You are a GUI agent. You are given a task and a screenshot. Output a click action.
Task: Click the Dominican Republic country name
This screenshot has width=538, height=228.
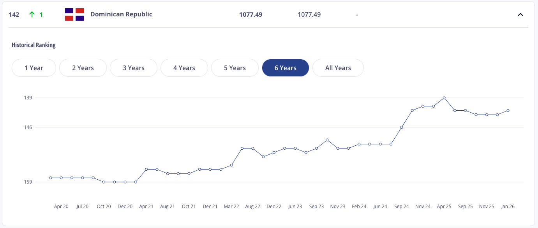pos(121,14)
